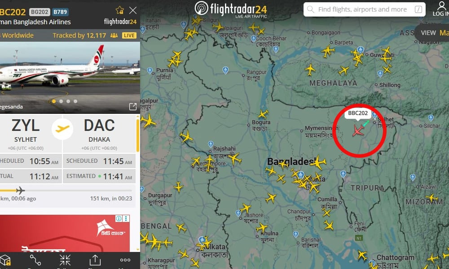Click the red BBC202 aircraft on map
Screen dimensions: 449x269
(358, 130)
